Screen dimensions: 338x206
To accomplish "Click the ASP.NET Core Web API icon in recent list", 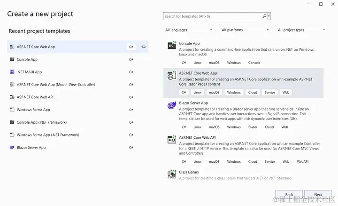I will [x=12, y=97].
